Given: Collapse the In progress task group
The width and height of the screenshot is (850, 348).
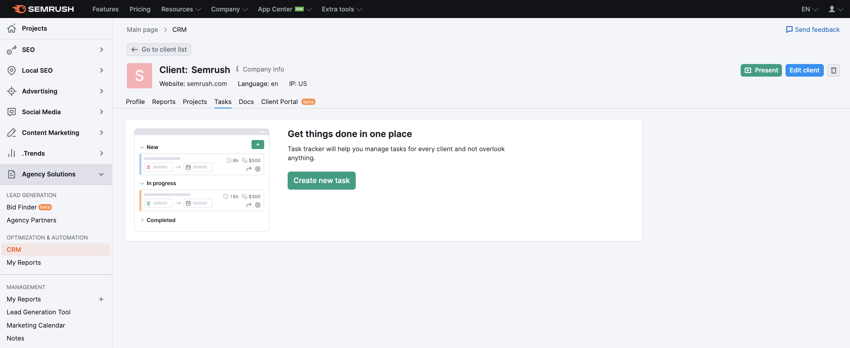Looking at the screenshot, I should [x=142, y=184].
